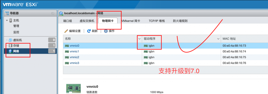Select Host in the navigator
The height and width of the screenshot is (94, 268).
click(x=16, y=21)
